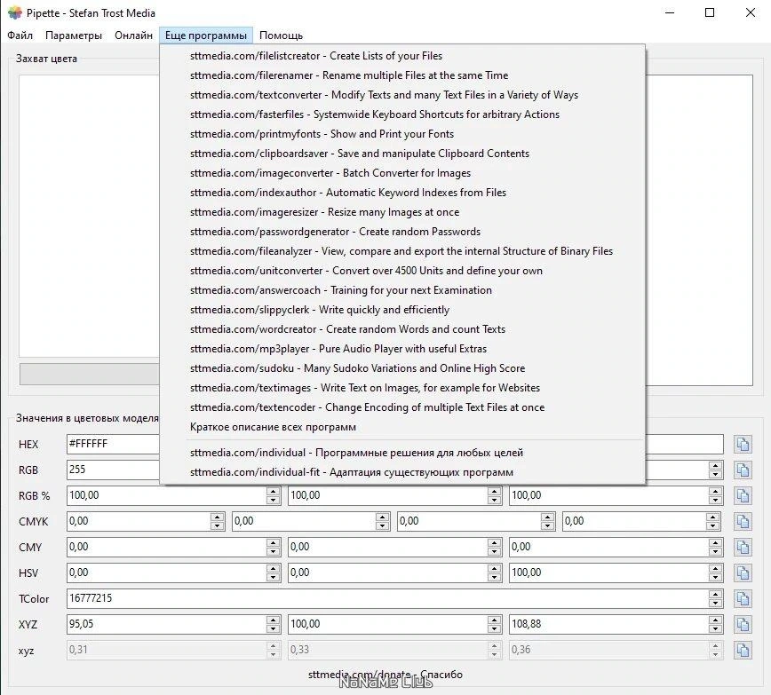Open sttmedia.com/passwordgenerator entry
The image size is (771, 695).
tap(402, 232)
